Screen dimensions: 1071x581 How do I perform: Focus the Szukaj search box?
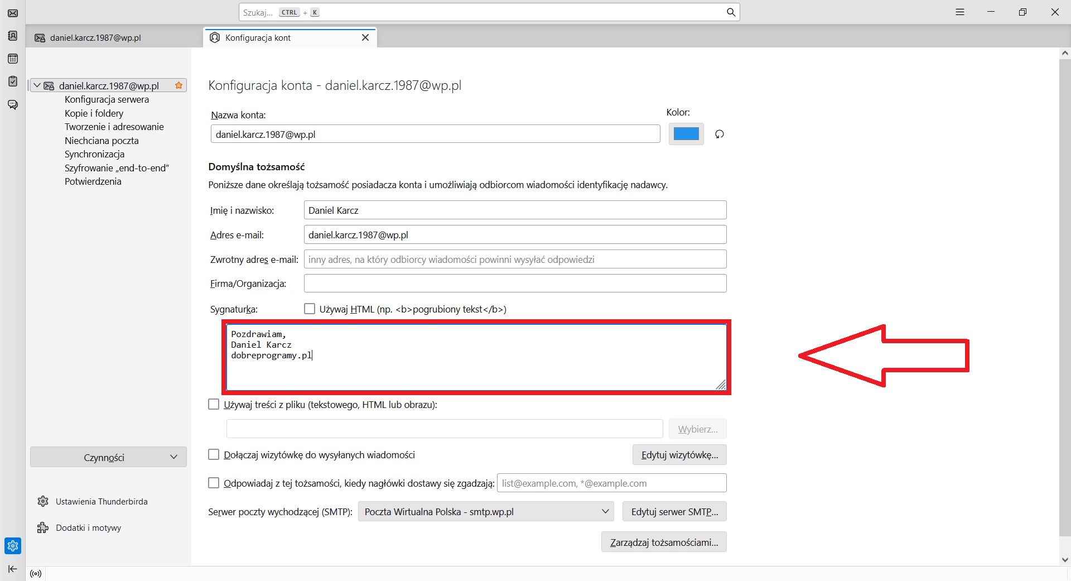click(489, 12)
